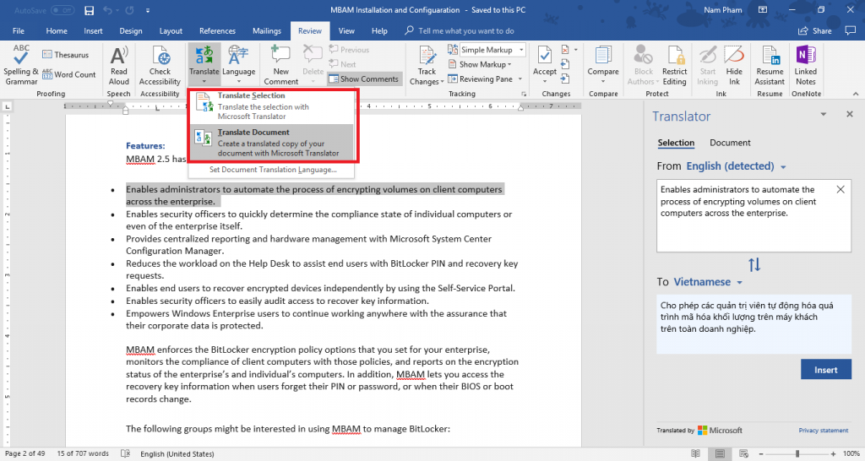Expand Reviewing Pane dropdown arrow
The image size is (865, 461).
[x=520, y=79]
